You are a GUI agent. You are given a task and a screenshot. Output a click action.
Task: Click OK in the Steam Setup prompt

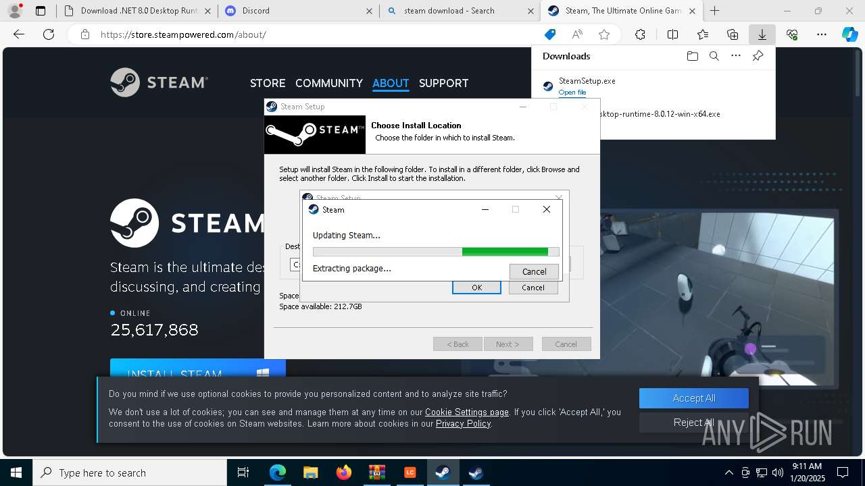tap(476, 288)
